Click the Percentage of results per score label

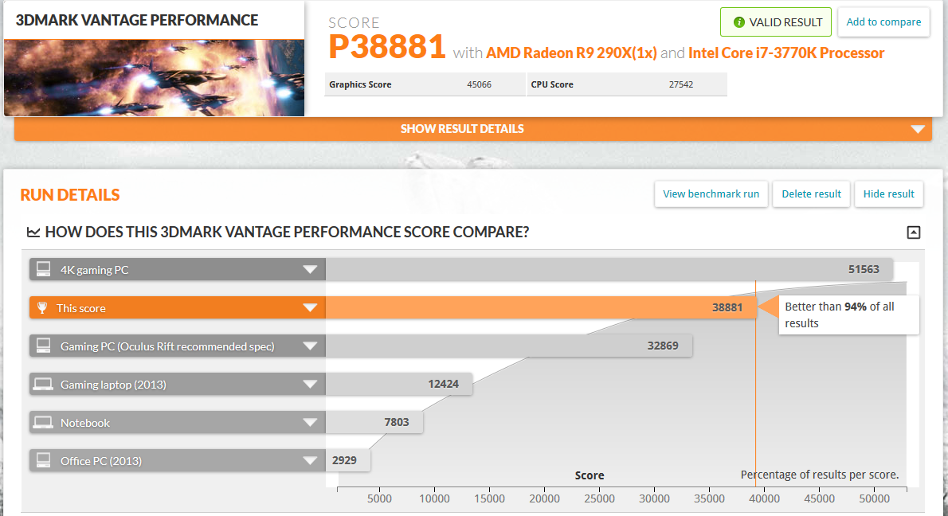[820, 475]
